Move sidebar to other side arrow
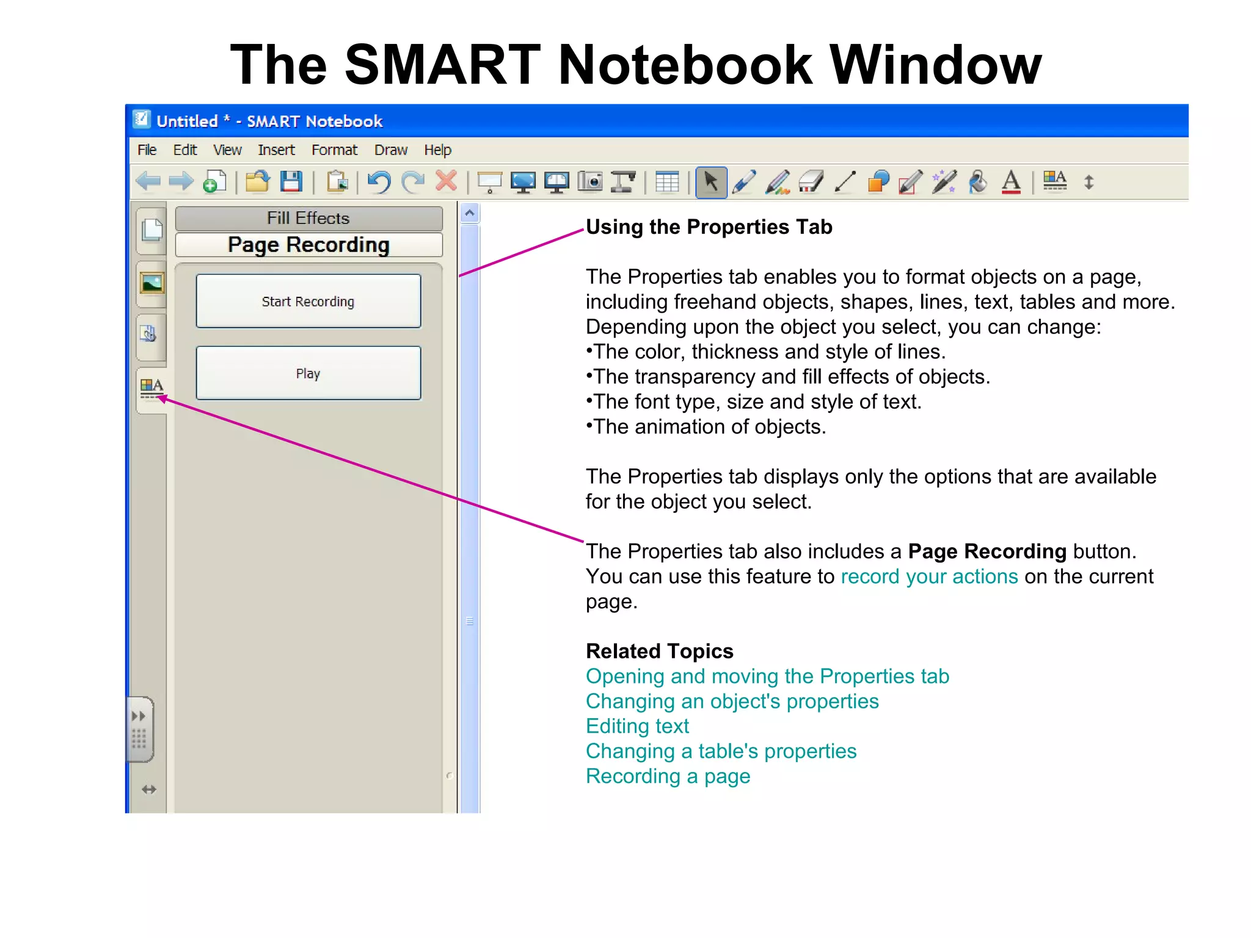The height and width of the screenshot is (938, 1251). click(x=149, y=790)
